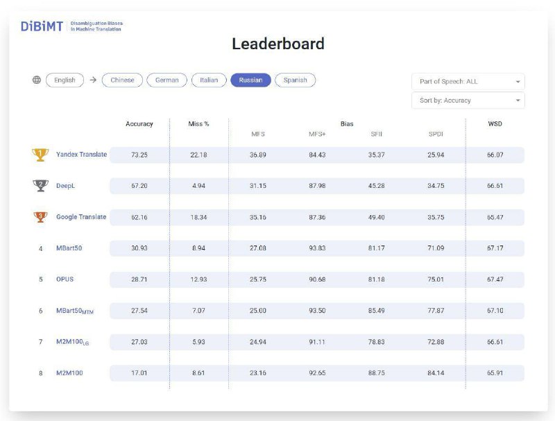Expand the Sort by Accuracy dropdown

(468, 101)
